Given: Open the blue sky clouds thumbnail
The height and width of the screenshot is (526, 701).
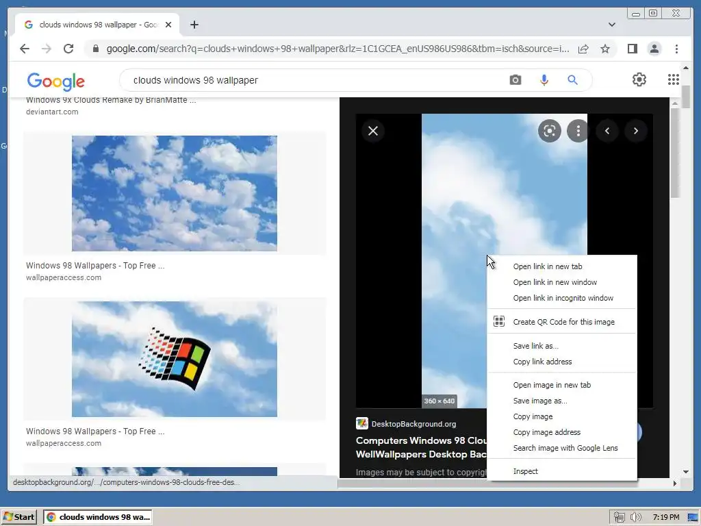Looking at the screenshot, I should point(175,193).
